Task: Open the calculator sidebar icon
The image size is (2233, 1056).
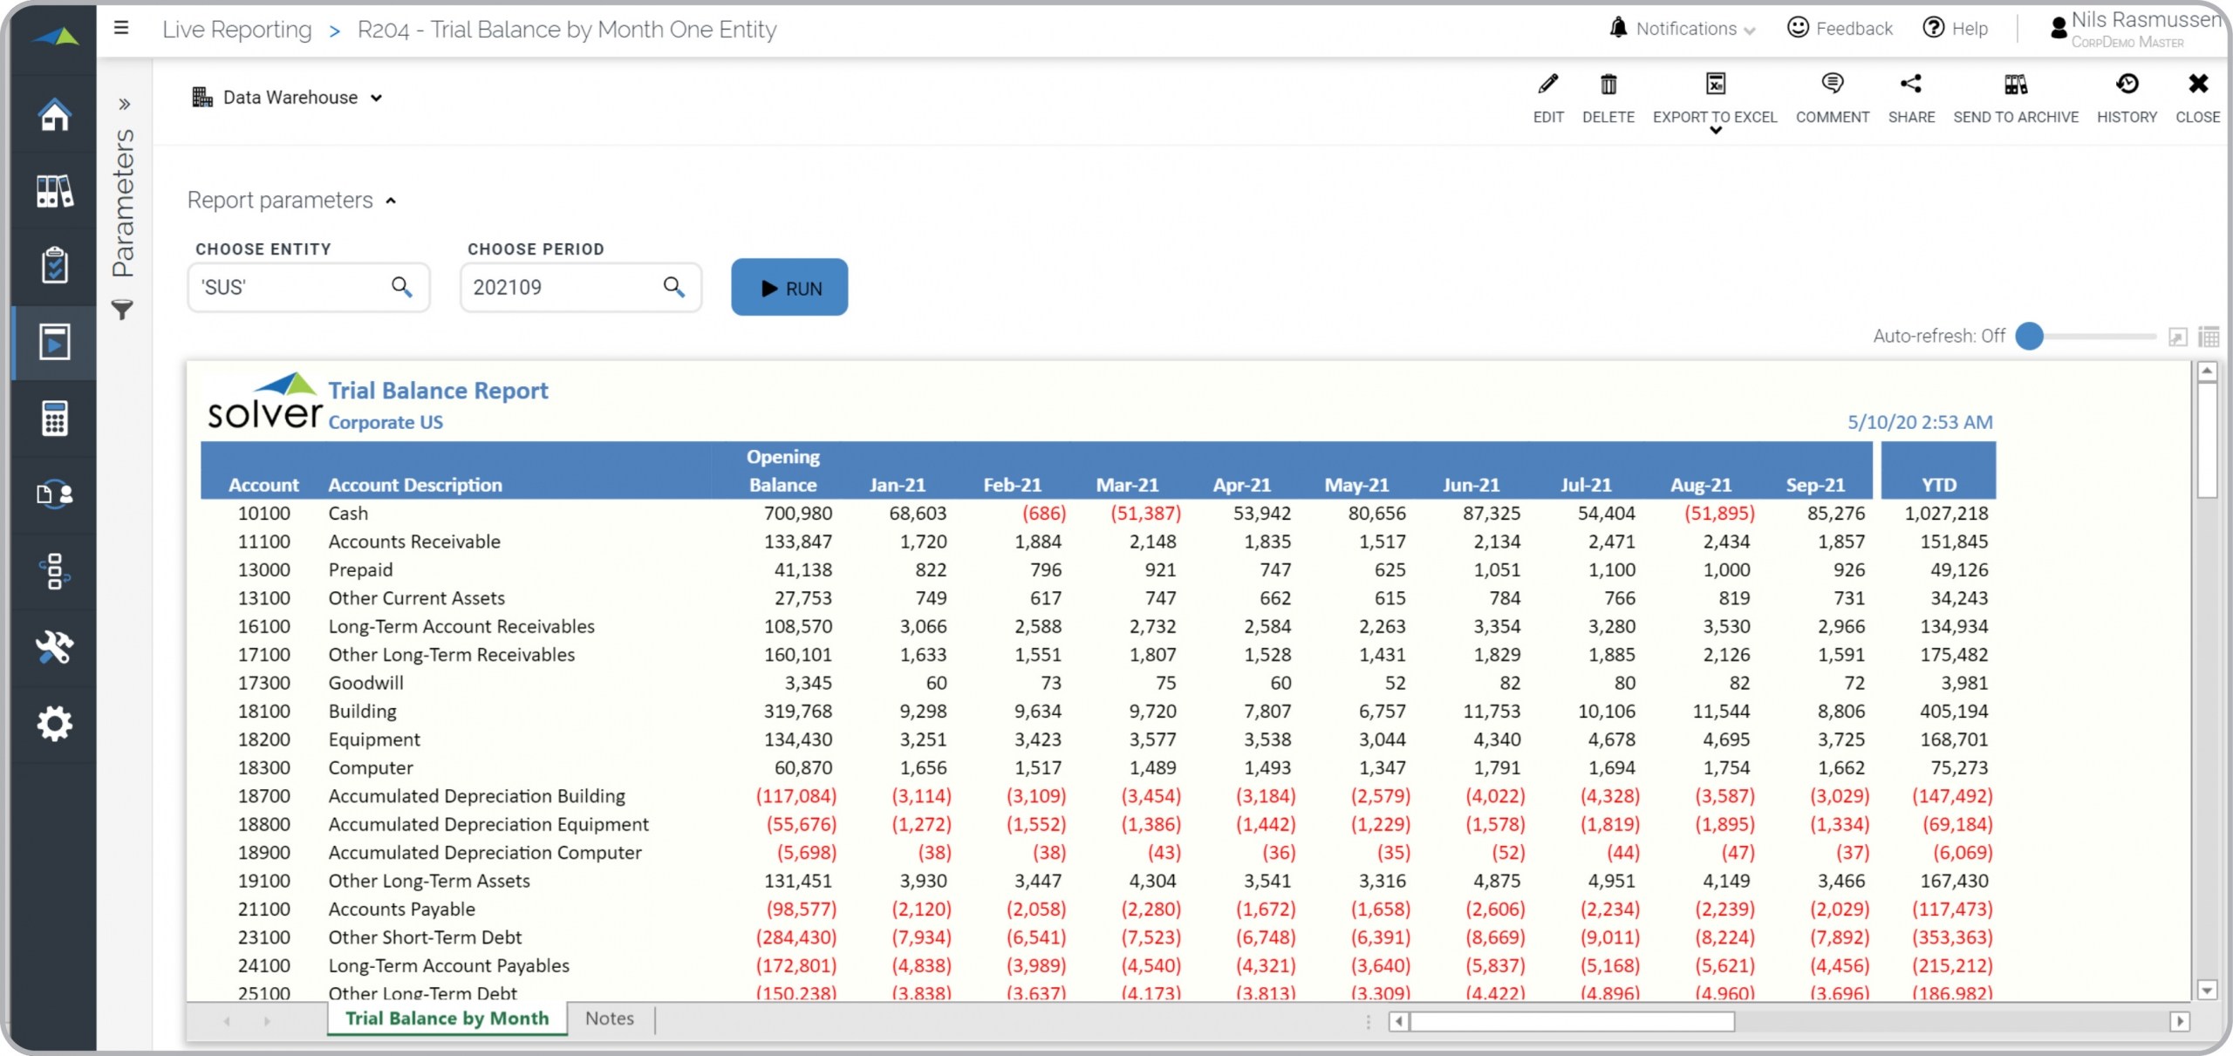Action: (x=54, y=419)
